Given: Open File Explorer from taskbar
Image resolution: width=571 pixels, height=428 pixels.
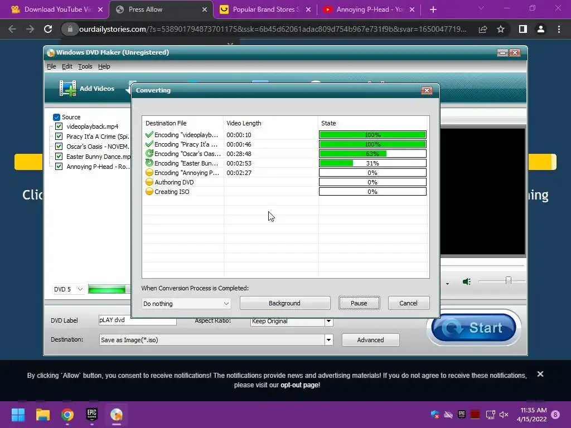Looking at the screenshot, I should tap(42, 415).
